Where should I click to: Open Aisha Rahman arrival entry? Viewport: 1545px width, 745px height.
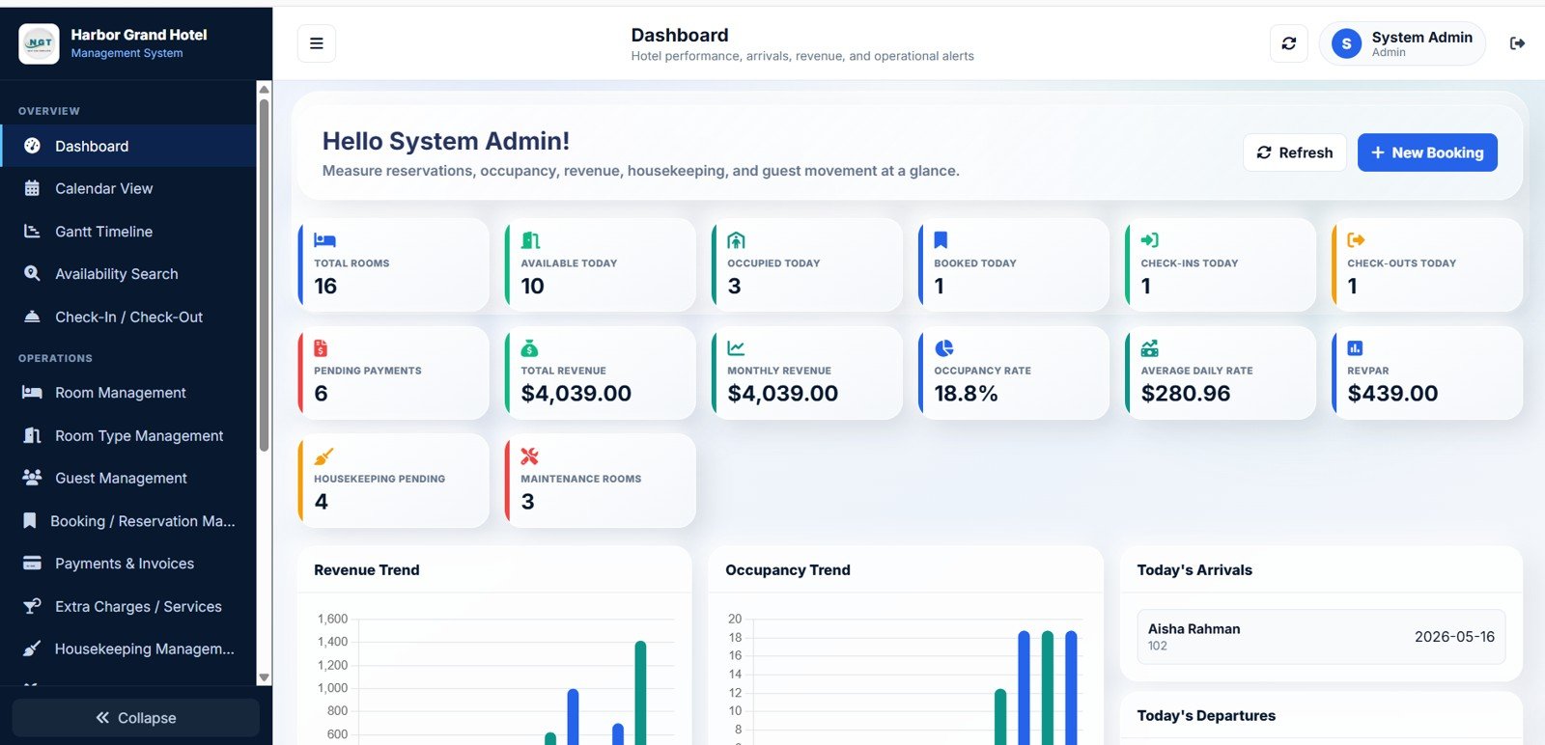point(1321,637)
